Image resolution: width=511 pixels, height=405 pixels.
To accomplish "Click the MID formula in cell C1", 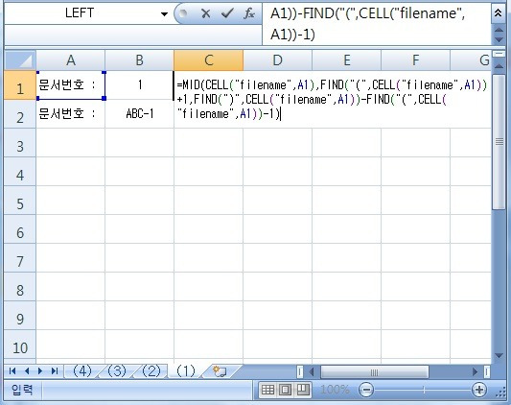I will click(332, 99).
